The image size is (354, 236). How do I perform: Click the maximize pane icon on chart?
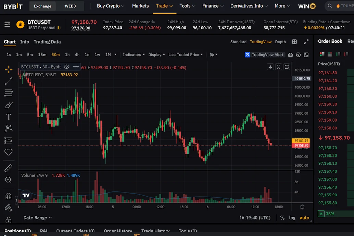tap(287, 67)
